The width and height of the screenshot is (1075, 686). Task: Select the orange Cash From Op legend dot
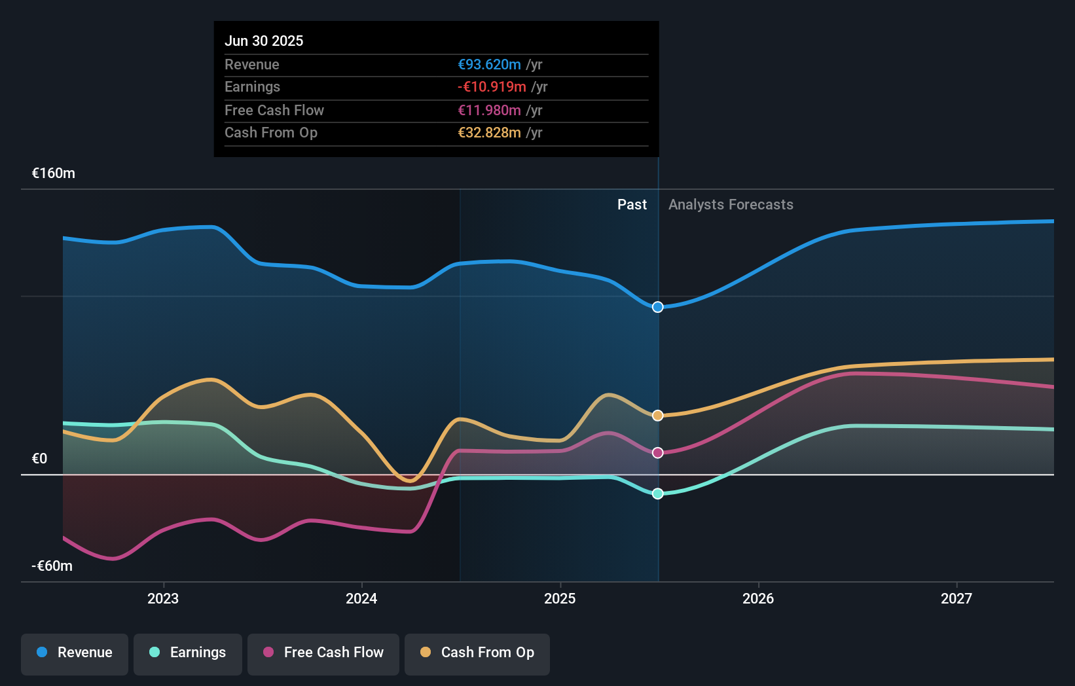click(425, 653)
